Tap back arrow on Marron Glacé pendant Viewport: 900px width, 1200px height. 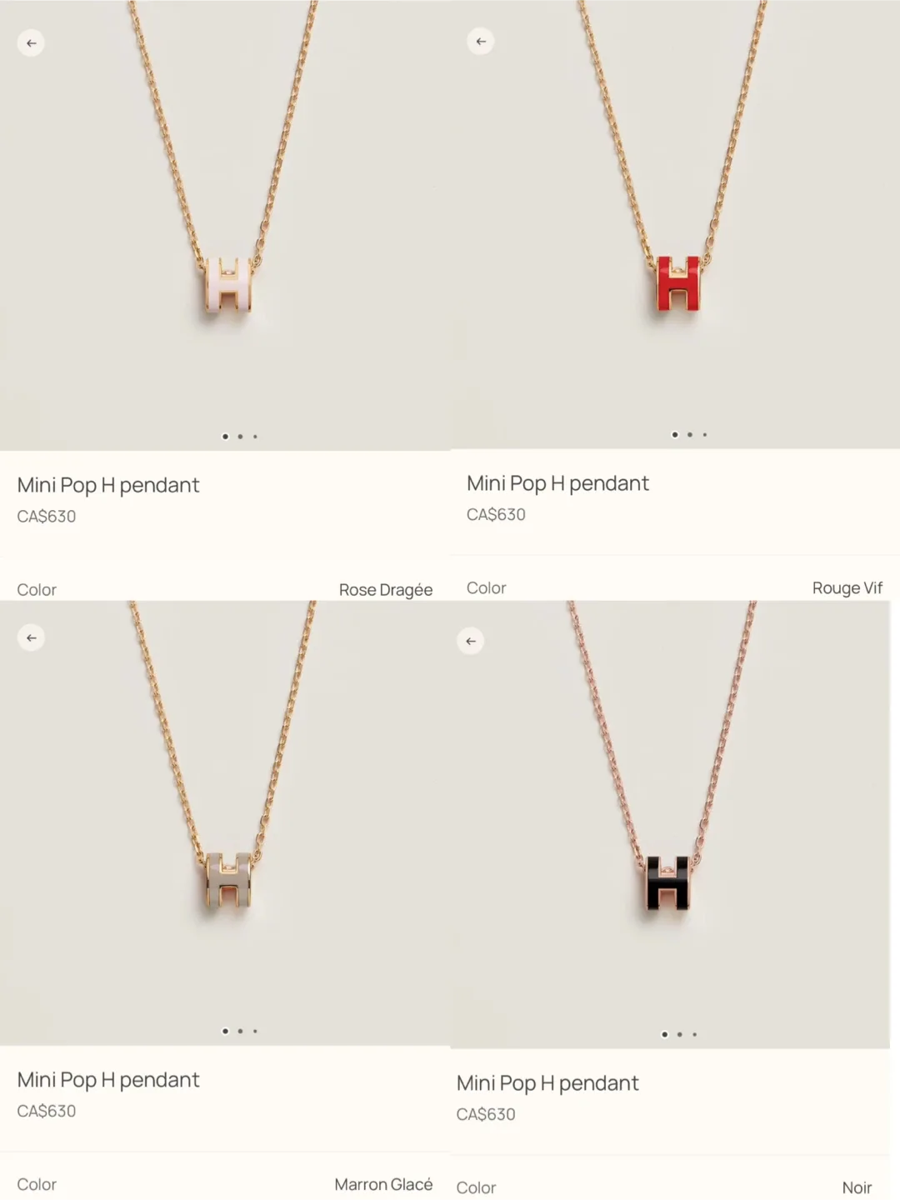point(31,638)
